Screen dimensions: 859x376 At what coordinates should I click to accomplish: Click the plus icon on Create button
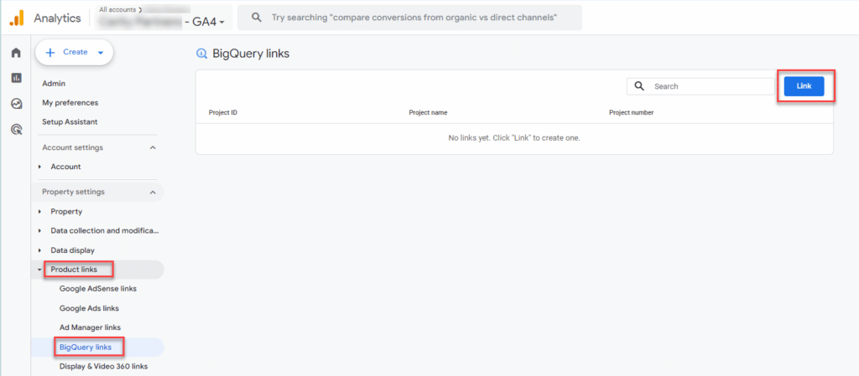click(x=50, y=53)
